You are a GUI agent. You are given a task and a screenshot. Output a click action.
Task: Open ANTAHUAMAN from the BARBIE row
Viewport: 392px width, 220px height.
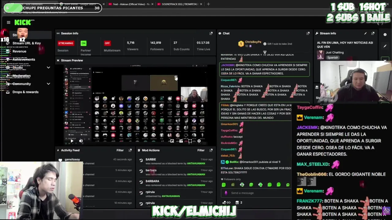(x=196, y=163)
